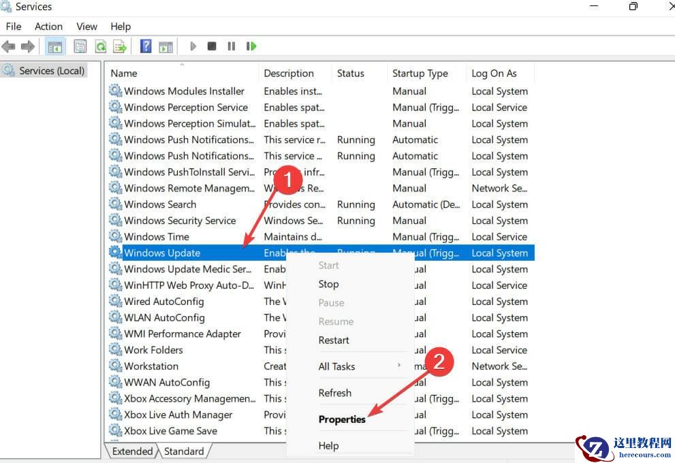Click the Export List toolbar icon
Screen dimensions: 675x463
[120, 46]
